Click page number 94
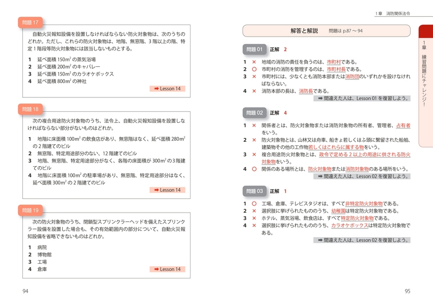This screenshot has height=307, width=433. click(25, 291)
